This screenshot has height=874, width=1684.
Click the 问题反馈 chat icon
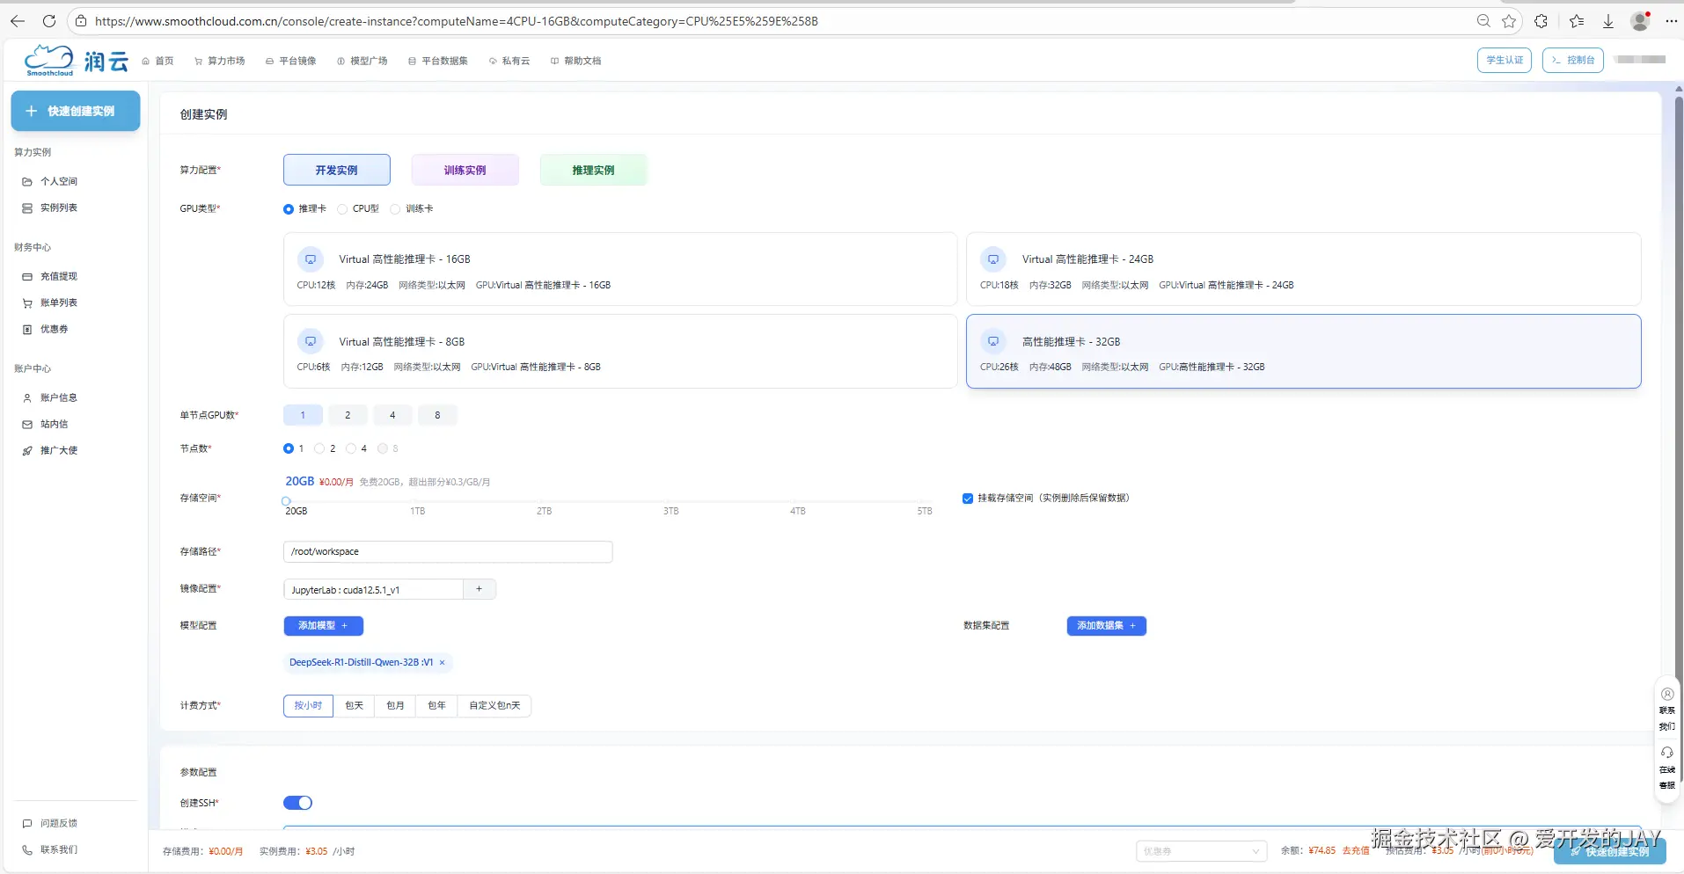pyautogui.click(x=27, y=824)
